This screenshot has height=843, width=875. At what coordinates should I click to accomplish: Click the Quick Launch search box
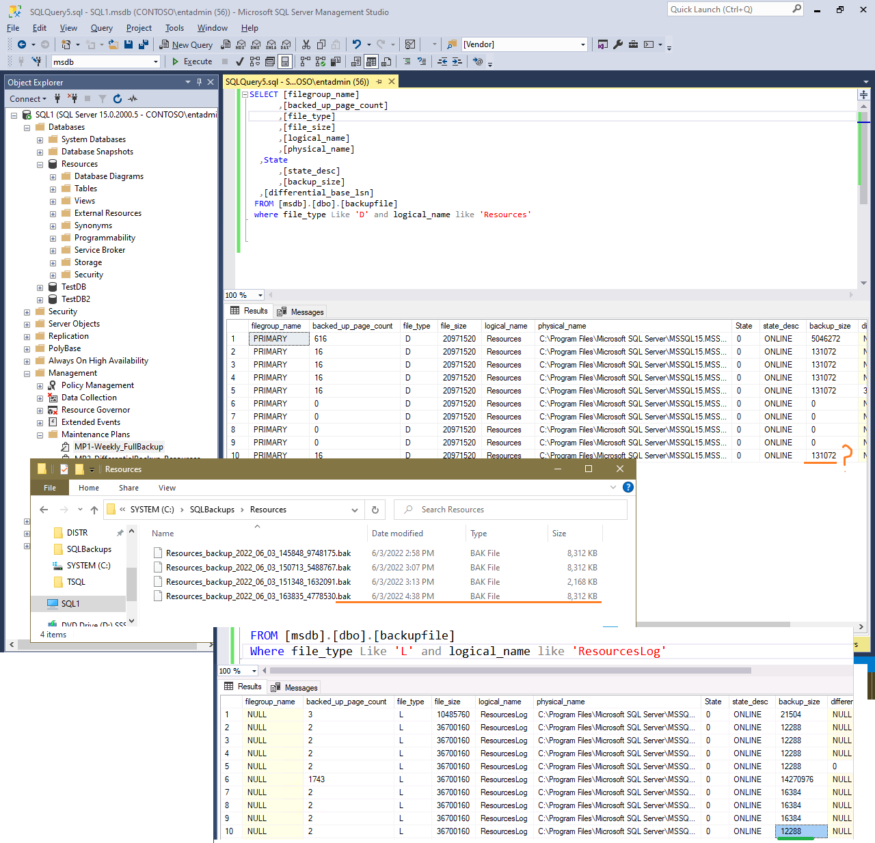tap(735, 9)
